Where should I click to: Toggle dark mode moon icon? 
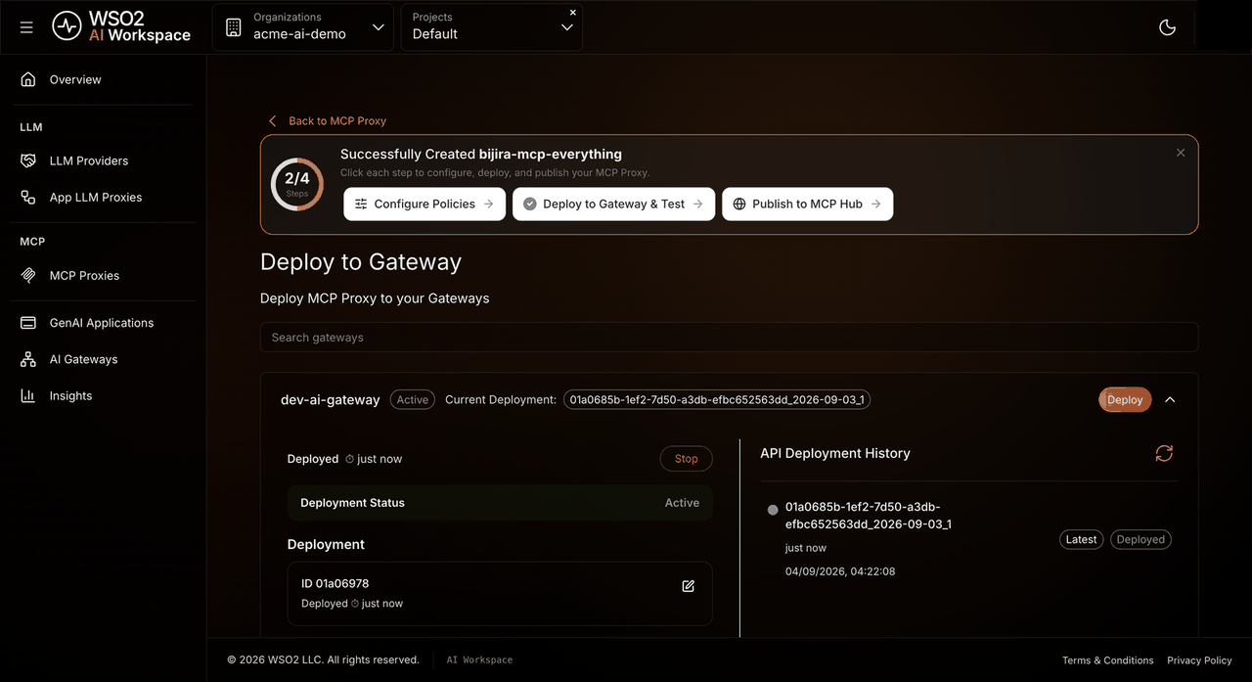click(x=1167, y=27)
